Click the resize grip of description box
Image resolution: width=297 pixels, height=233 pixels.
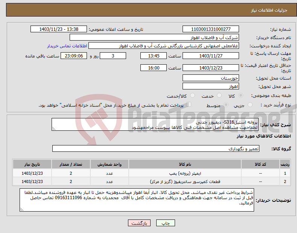click(54, 129)
